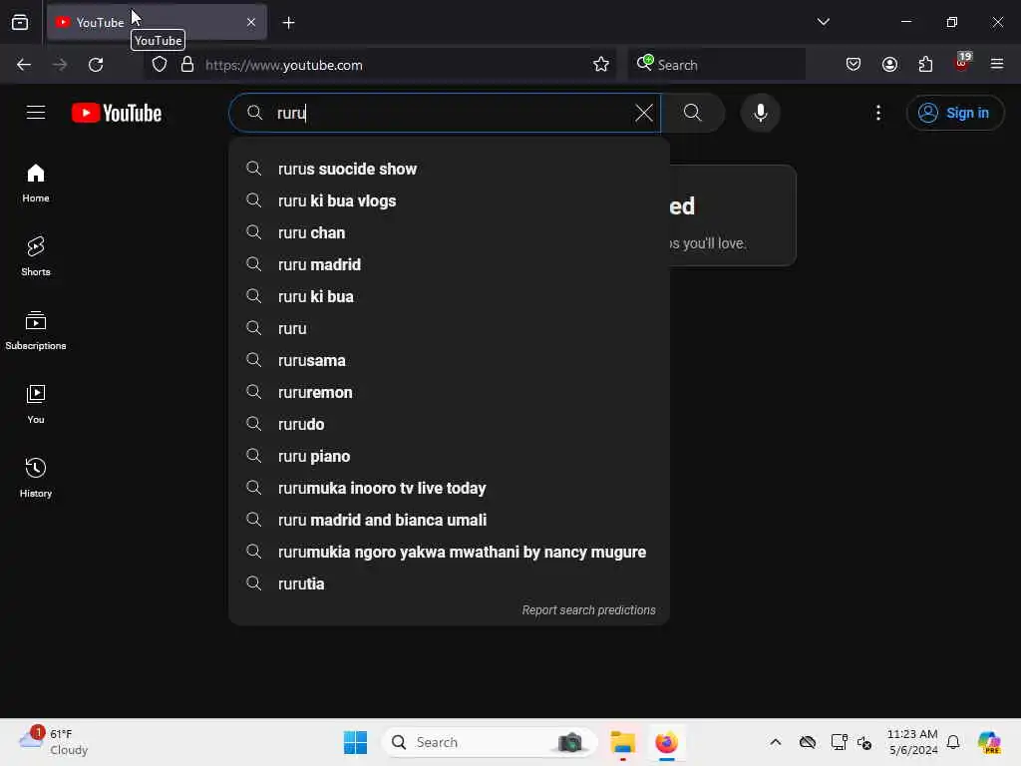Open History in the sidebar

(36, 478)
